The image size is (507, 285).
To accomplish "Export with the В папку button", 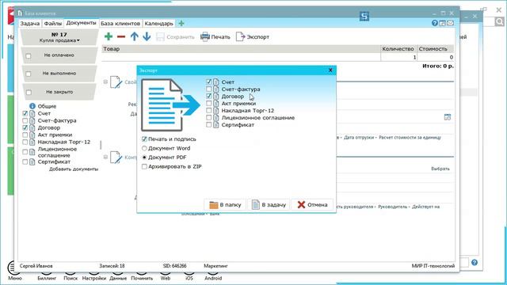I will tap(225, 204).
